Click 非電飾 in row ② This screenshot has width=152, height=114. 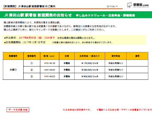pyautogui.click(x=67, y=70)
